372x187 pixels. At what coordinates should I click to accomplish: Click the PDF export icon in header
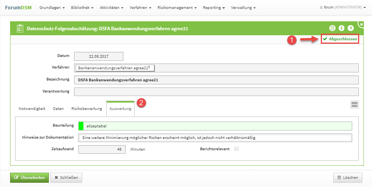pos(332,28)
